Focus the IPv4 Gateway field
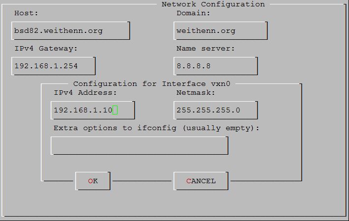The height and width of the screenshot is (221, 349). [54, 66]
